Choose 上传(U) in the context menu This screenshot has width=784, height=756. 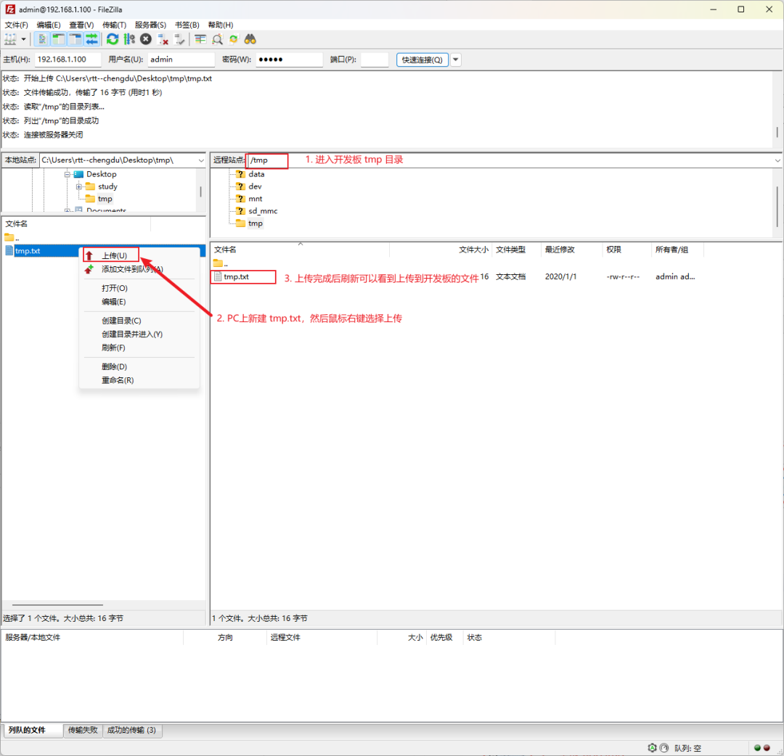(x=114, y=255)
